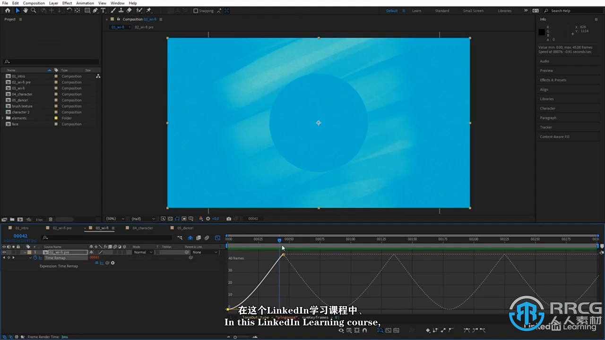Click the timeline layer search field

(x=106, y=238)
